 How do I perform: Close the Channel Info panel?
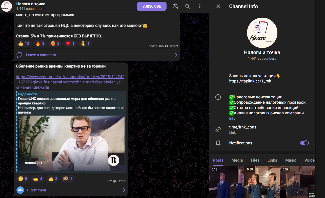pos(218,6)
